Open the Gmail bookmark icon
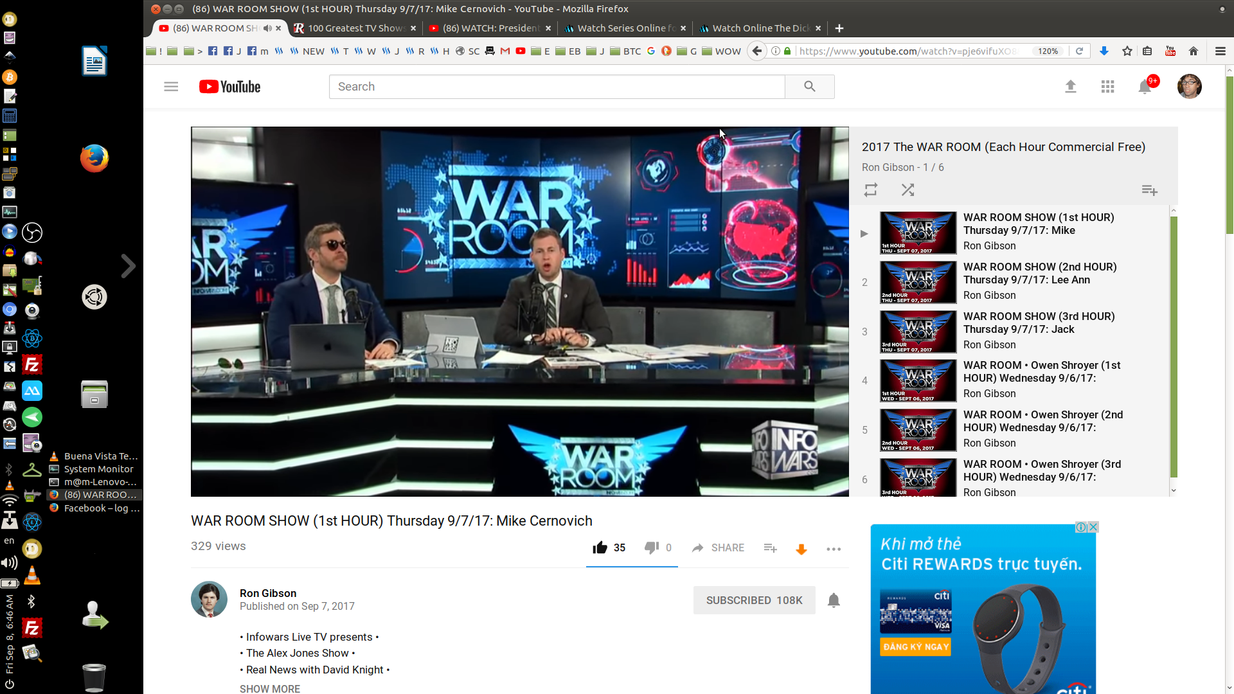The width and height of the screenshot is (1234, 694). [x=505, y=51]
